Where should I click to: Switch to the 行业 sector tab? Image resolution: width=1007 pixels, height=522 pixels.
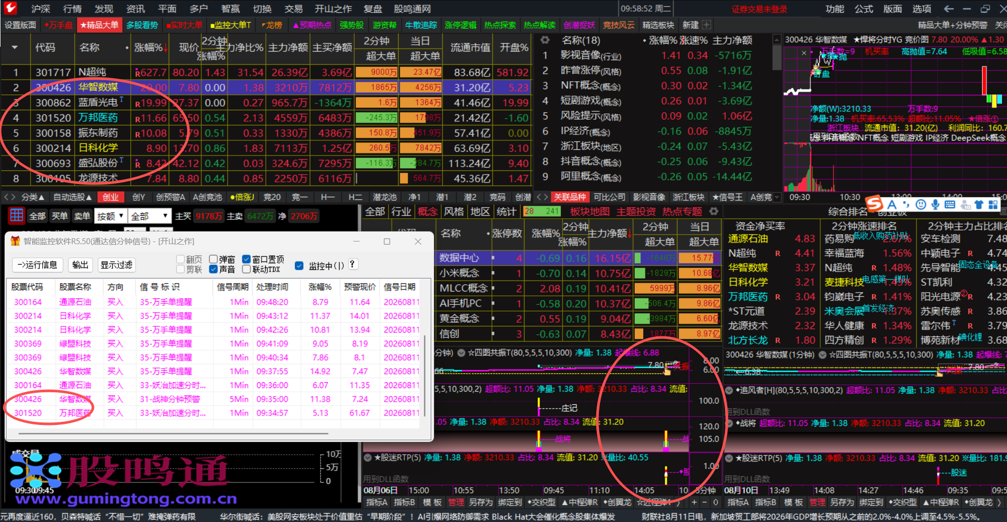click(x=401, y=211)
